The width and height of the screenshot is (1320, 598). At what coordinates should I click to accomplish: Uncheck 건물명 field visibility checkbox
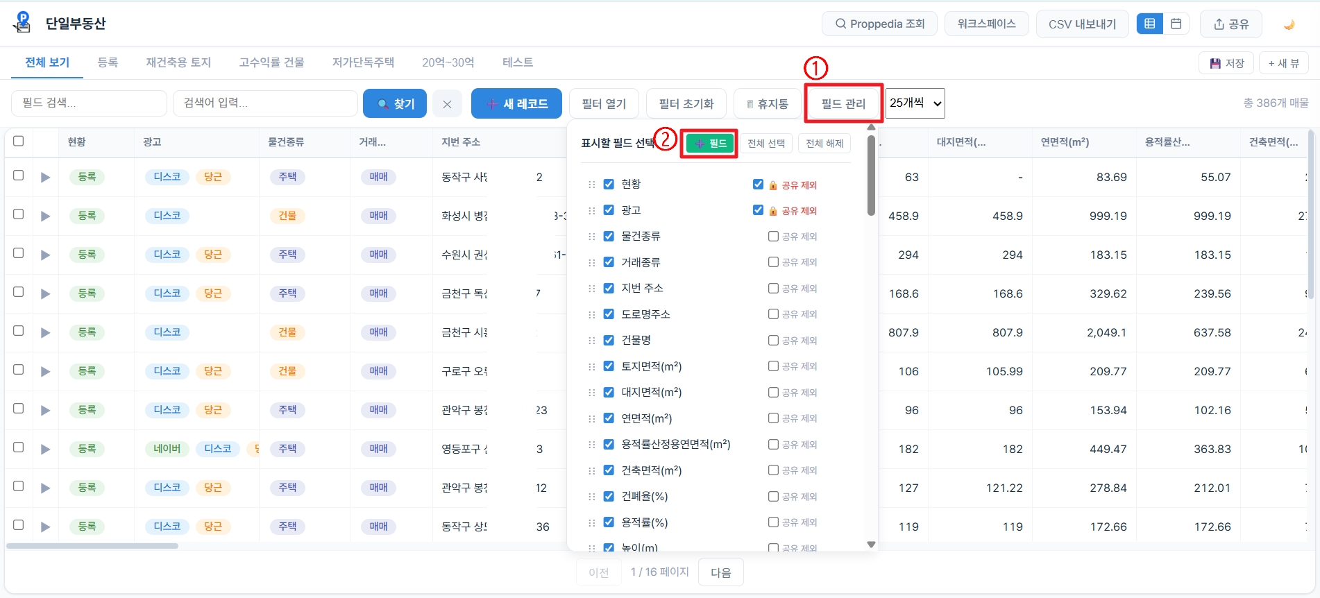tap(609, 340)
